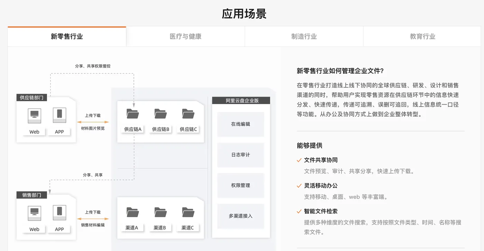Image resolution: width=484 pixels, height=251 pixels.
Task: Click the Web monitor icon in 供应链部门
Action: pyautogui.click(x=34, y=116)
